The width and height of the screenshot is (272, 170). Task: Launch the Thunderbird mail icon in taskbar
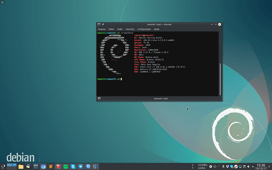coord(28,167)
